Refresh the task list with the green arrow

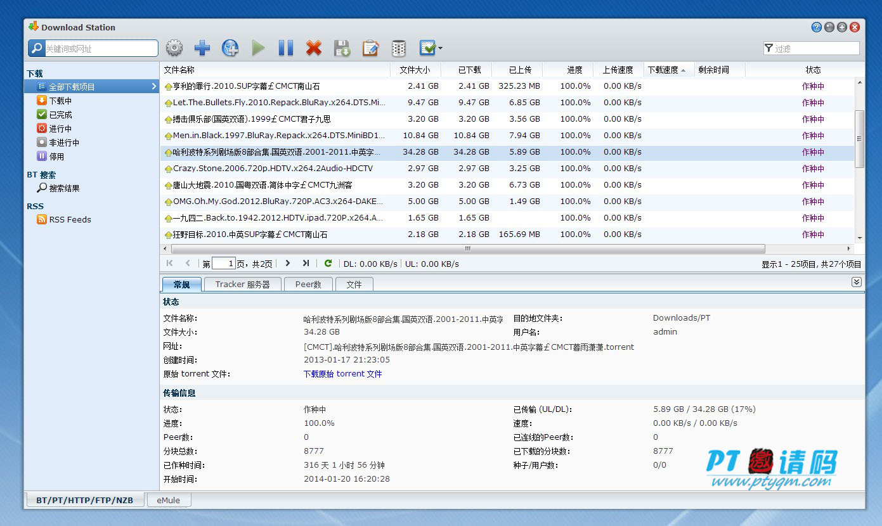point(328,263)
